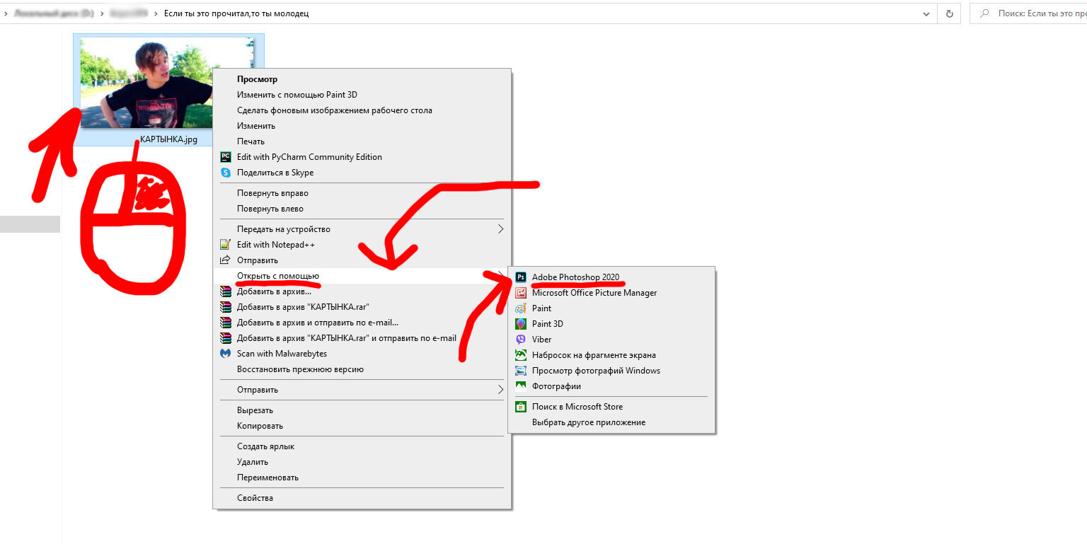
Task: Click the Skype share icon
Action: tap(226, 173)
